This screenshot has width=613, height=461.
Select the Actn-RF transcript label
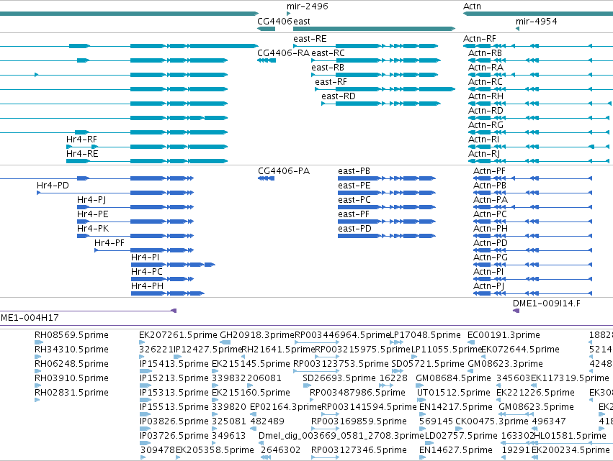coord(479,39)
